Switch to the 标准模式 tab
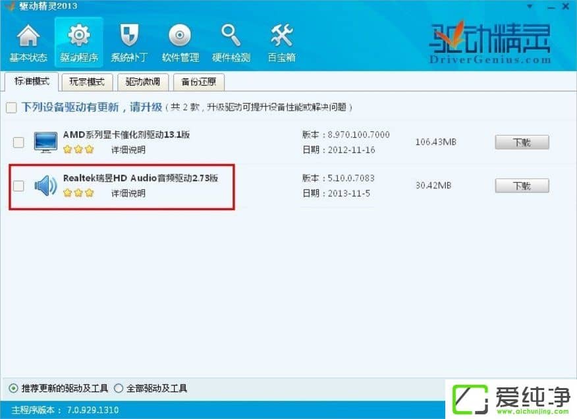This screenshot has width=577, height=419. (32, 82)
